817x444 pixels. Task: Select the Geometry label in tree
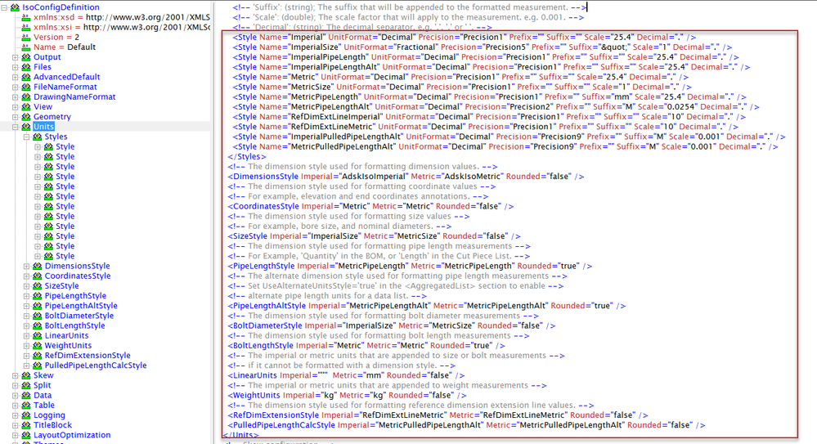click(52, 117)
